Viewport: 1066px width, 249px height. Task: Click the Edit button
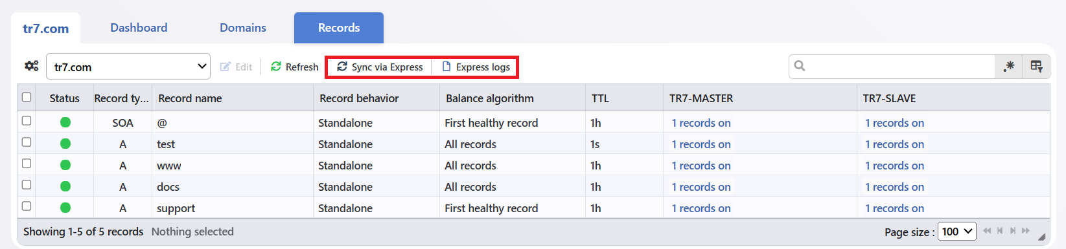coord(237,67)
